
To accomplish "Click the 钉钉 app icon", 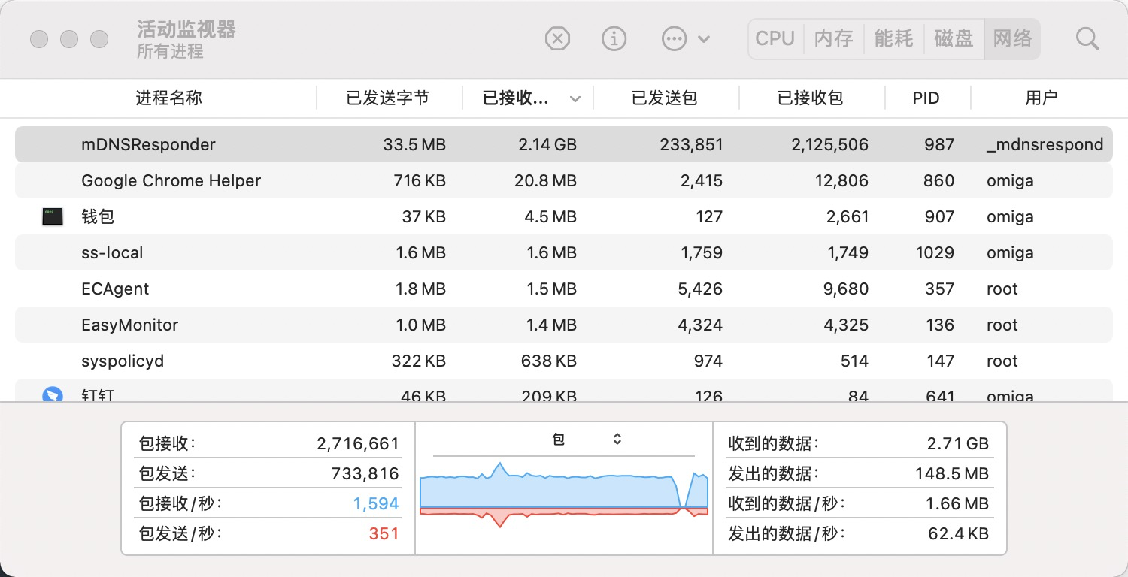I will pos(52,394).
